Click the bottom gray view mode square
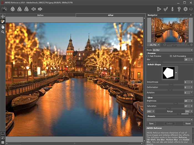 (3, 143)
